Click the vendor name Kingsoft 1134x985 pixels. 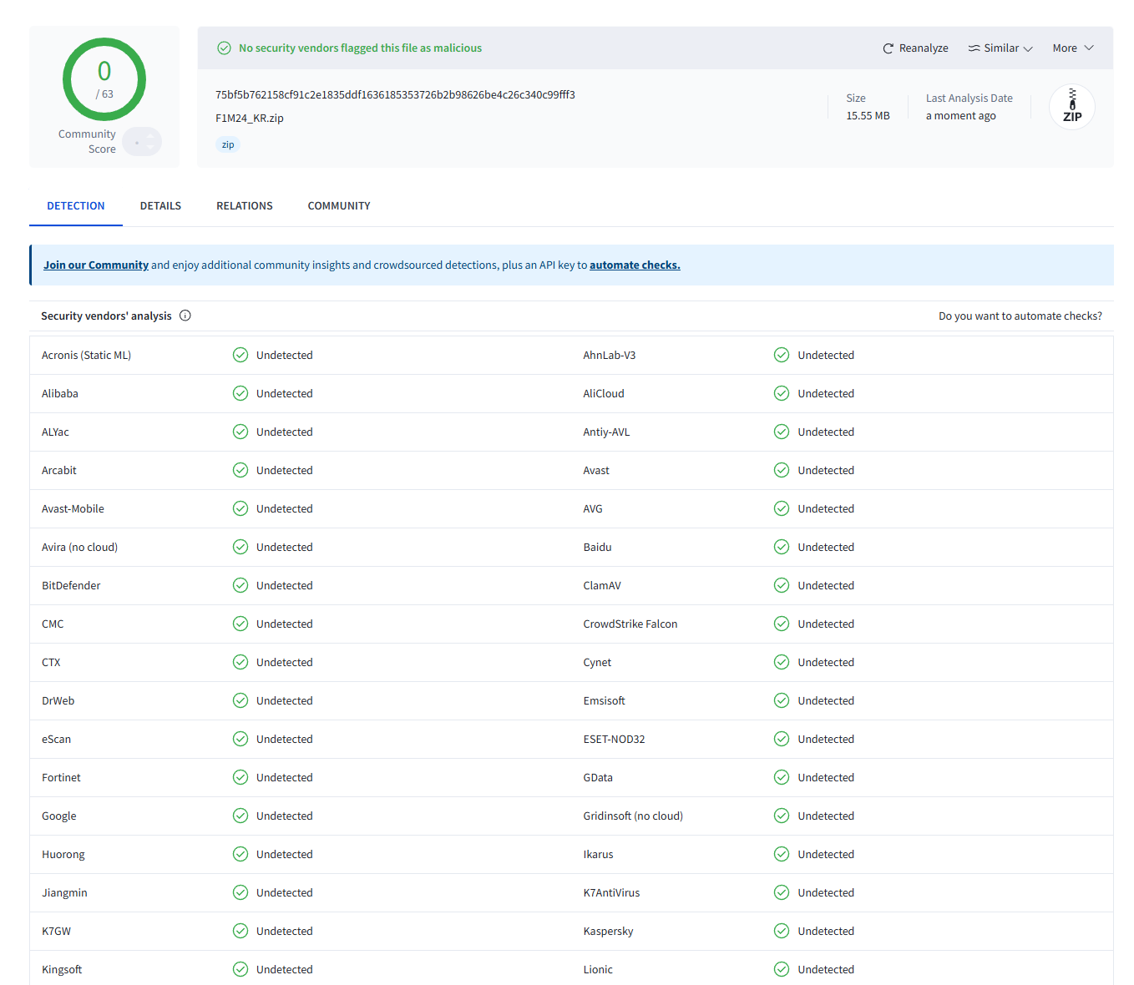pyautogui.click(x=62, y=970)
